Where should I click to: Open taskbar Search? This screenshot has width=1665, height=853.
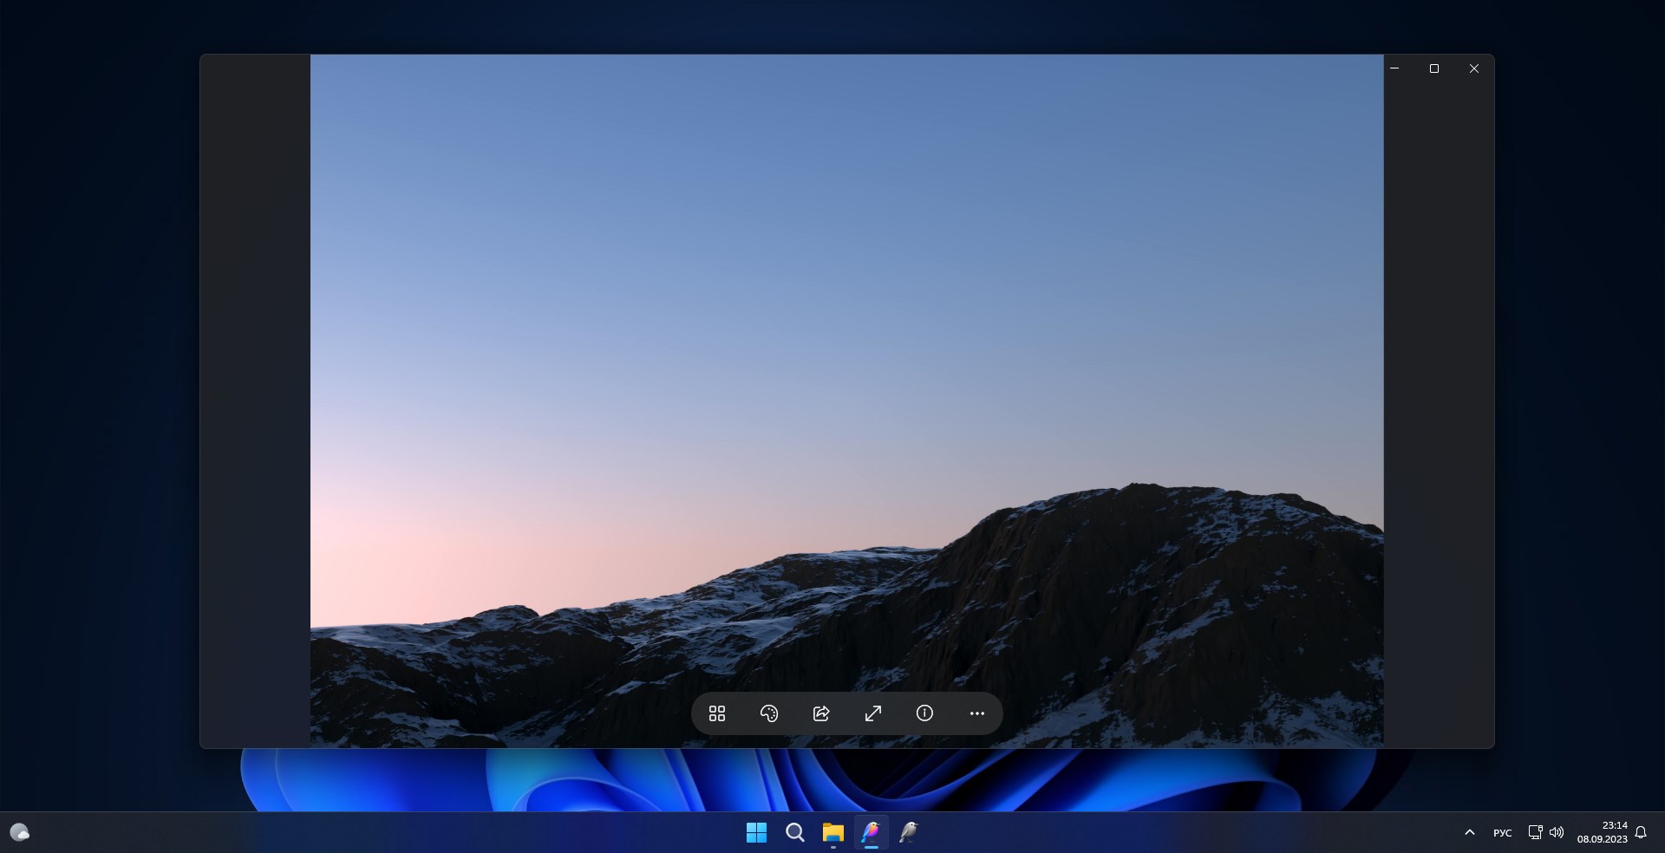point(795,833)
